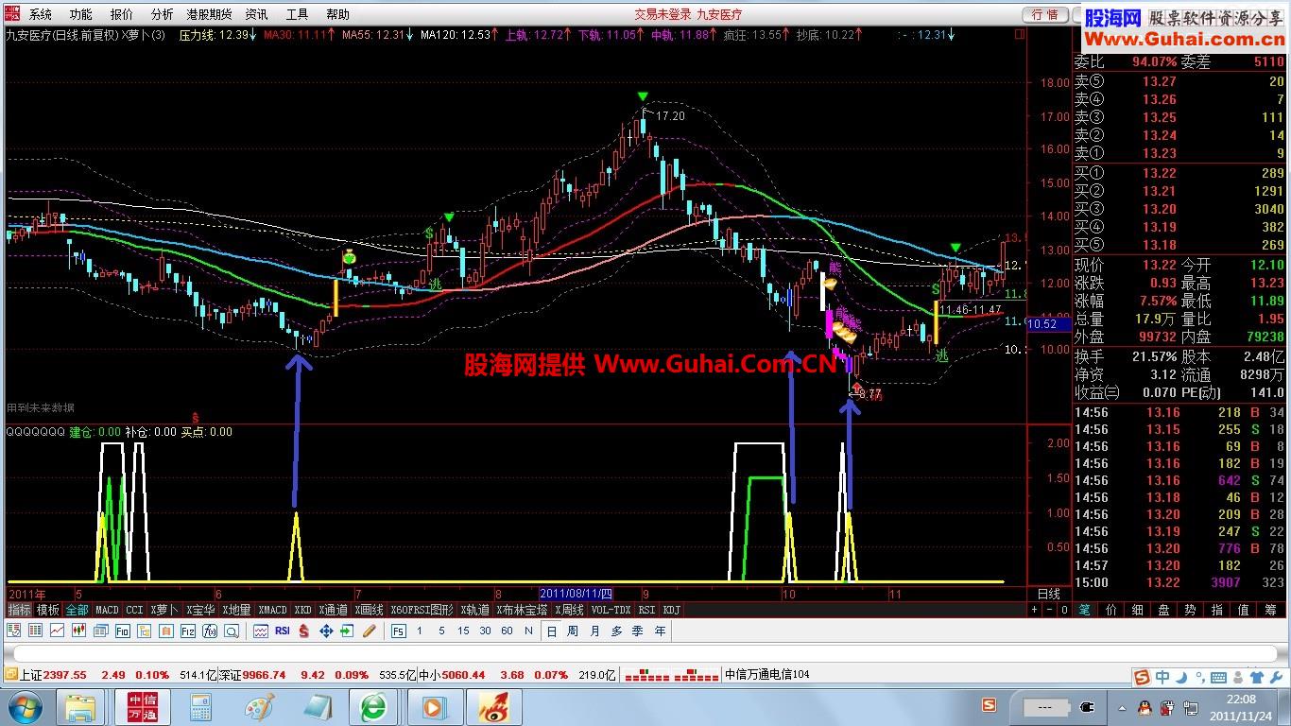Click the F12 trading icon

pos(187,631)
